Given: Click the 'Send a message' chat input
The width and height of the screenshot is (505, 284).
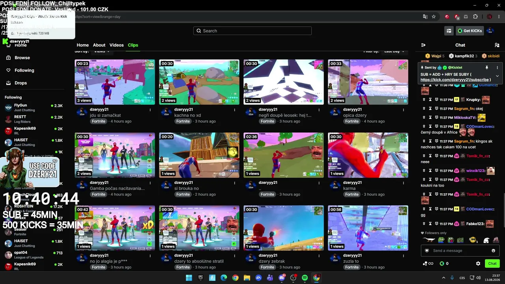Looking at the screenshot, I should point(460,250).
